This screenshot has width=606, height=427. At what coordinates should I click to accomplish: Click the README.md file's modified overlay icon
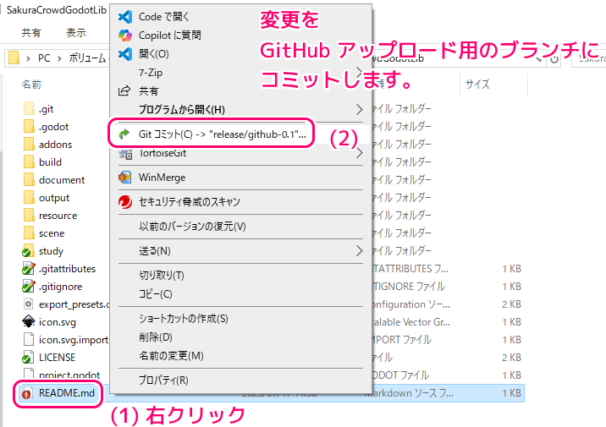coord(27,393)
